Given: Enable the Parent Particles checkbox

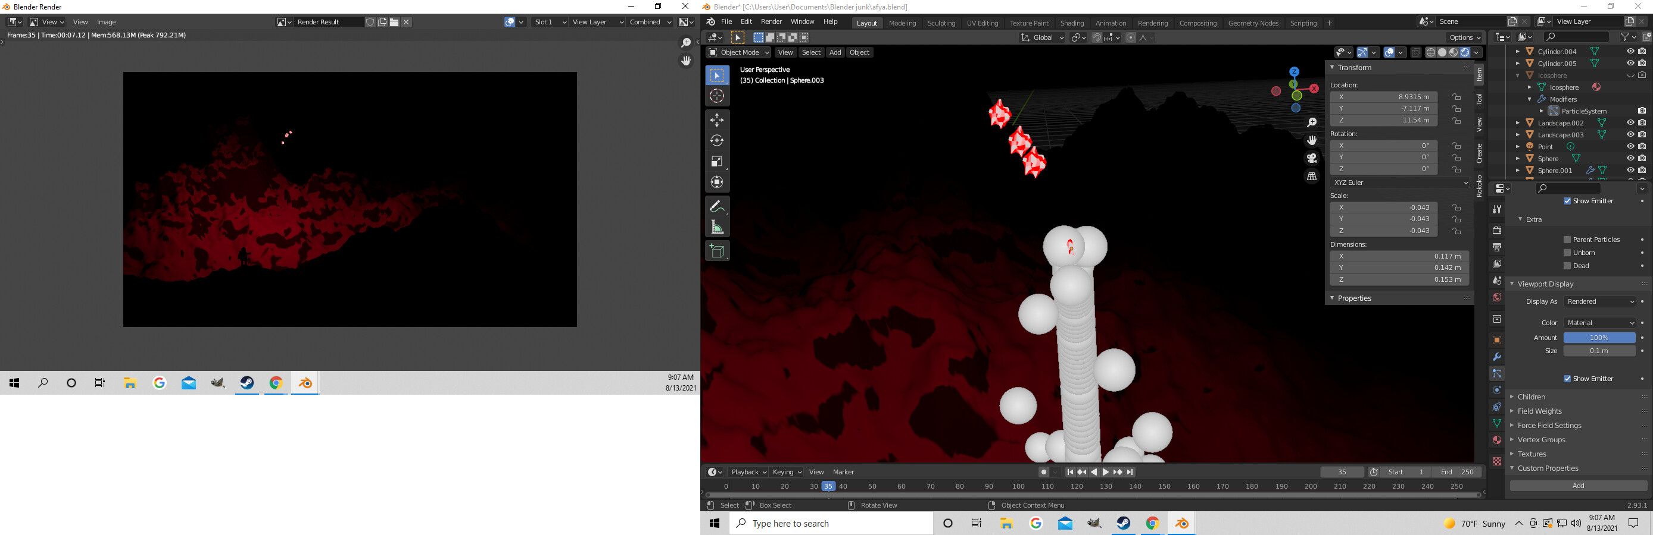Looking at the screenshot, I should pyautogui.click(x=1567, y=239).
